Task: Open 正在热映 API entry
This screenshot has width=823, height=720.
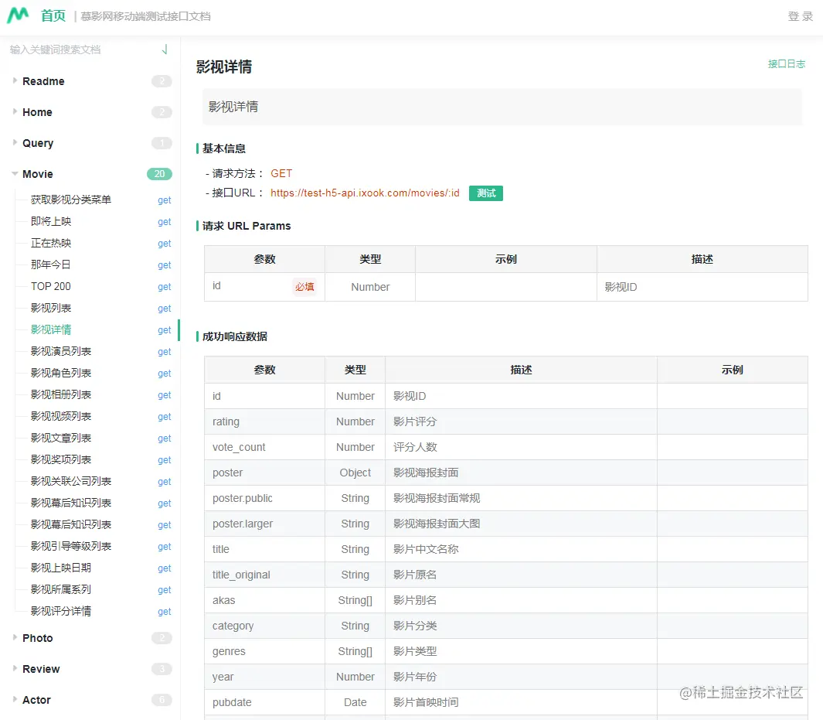Action: (51, 243)
